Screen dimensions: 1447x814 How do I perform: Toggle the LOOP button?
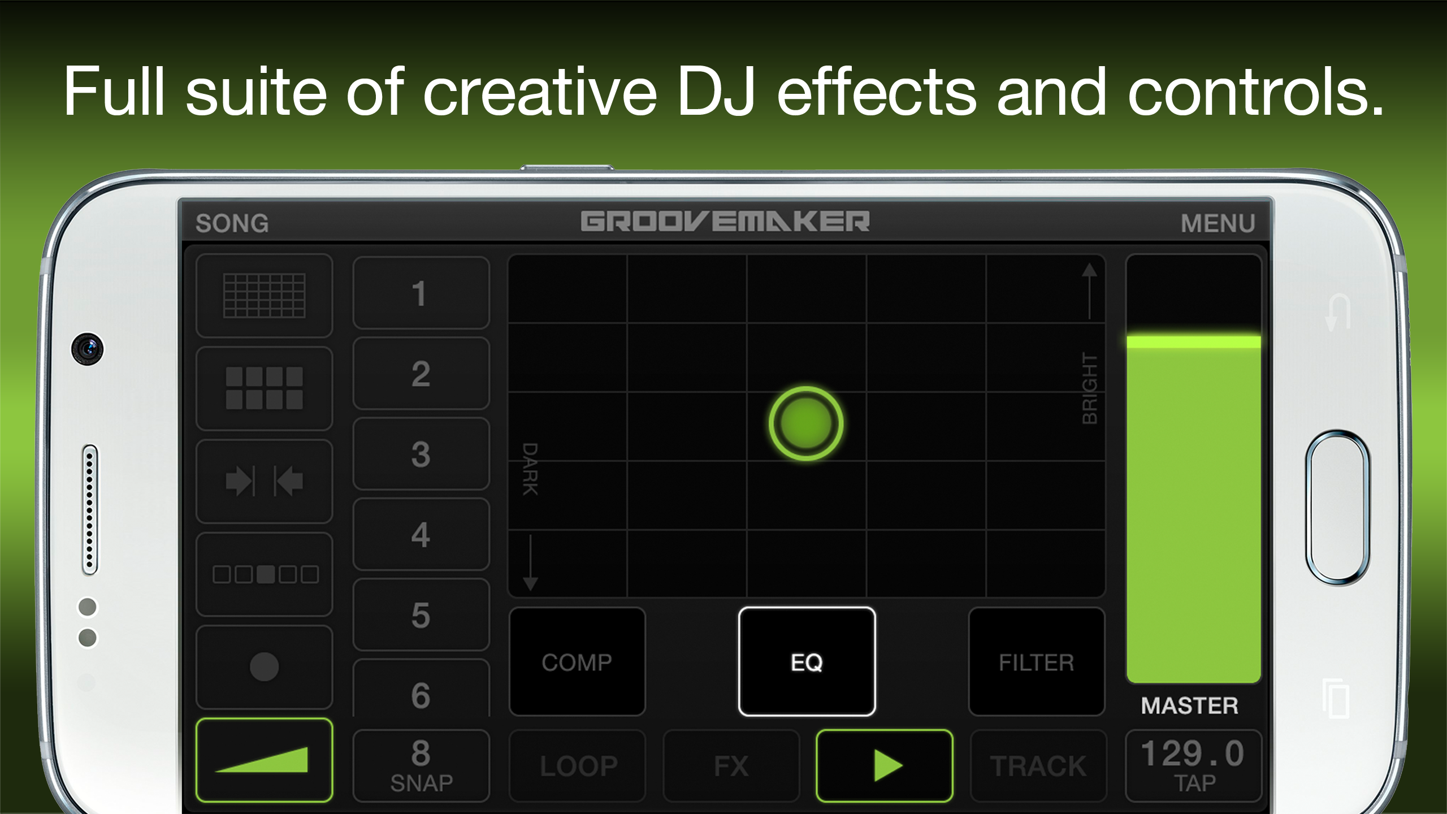tap(578, 766)
